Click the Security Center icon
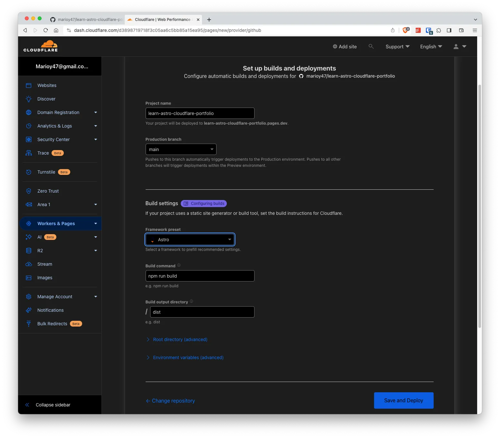500x438 pixels. pyautogui.click(x=29, y=139)
